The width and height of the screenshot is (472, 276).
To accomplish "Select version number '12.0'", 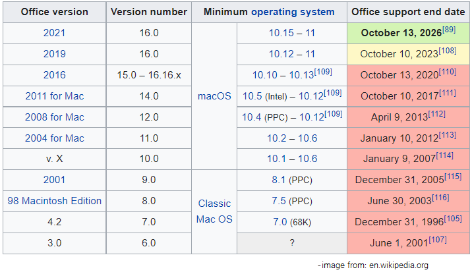I will pos(149,117).
